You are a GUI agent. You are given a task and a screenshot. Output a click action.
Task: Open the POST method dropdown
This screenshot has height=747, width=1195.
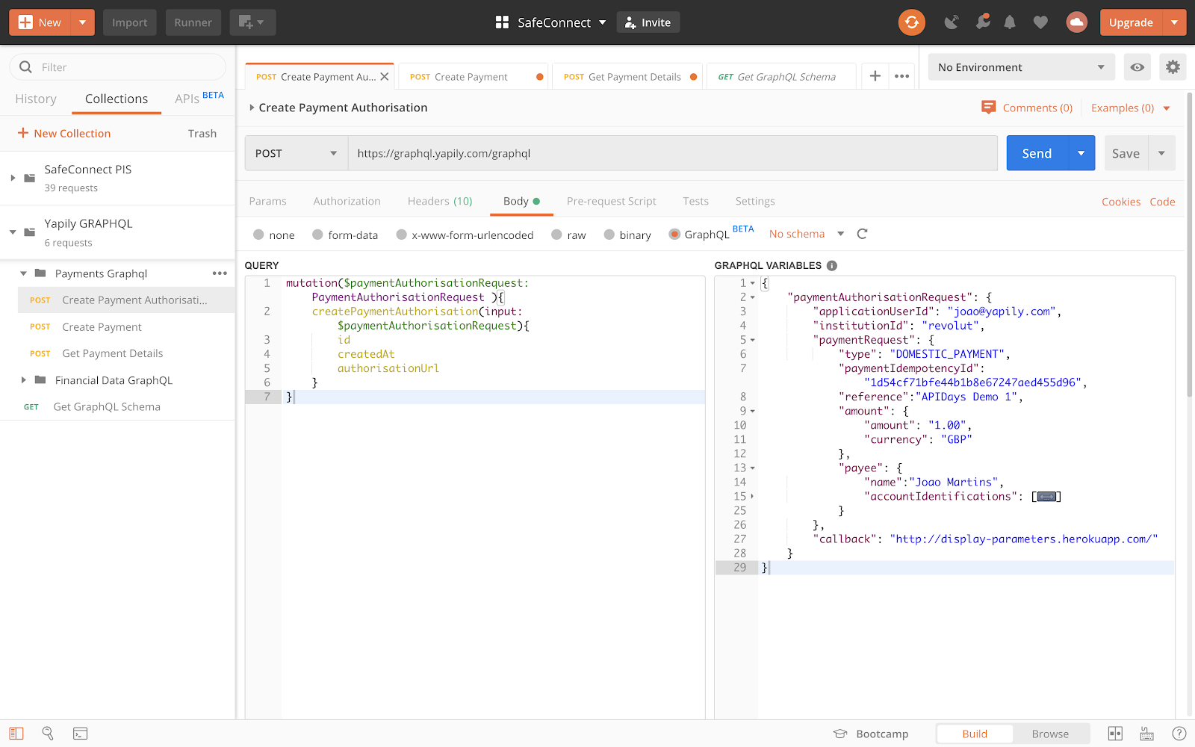pyautogui.click(x=296, y=153)
